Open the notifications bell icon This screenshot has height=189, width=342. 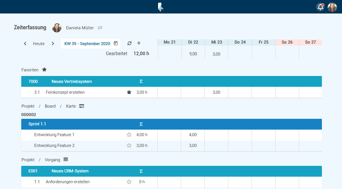click(320, 7)
